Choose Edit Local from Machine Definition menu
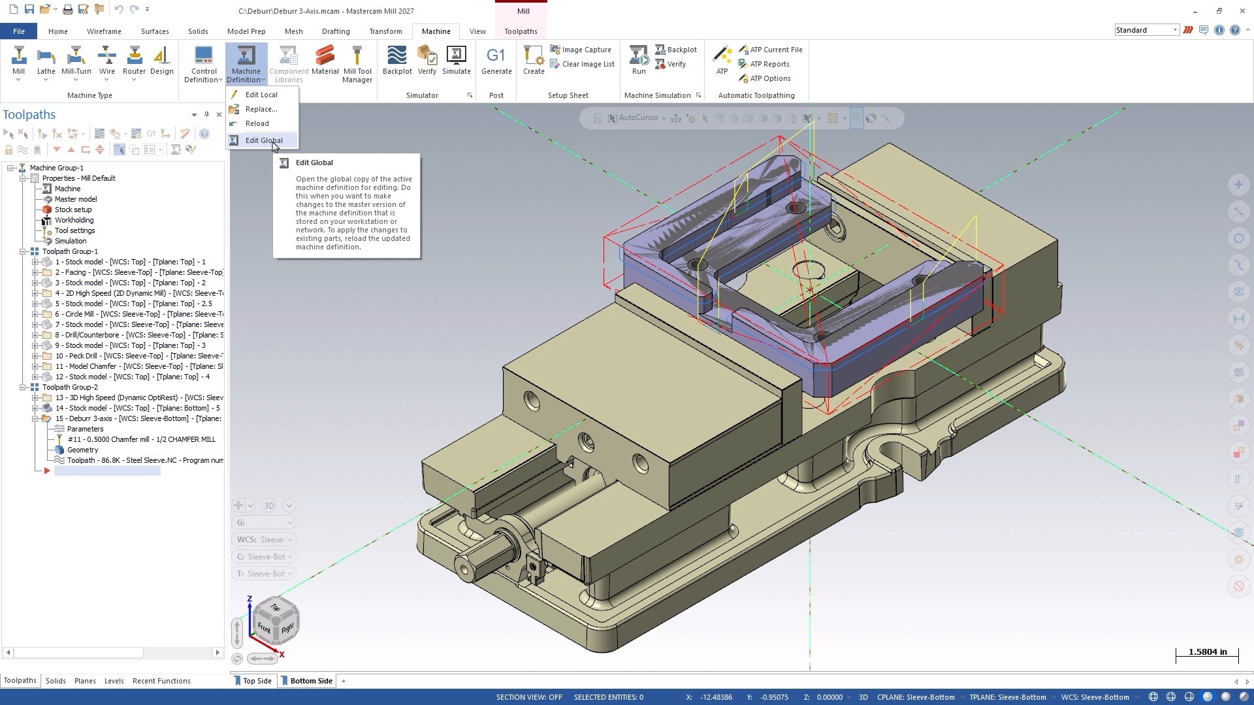Image resolution: width=1254 pixels, height=705 pixels. 262,95
